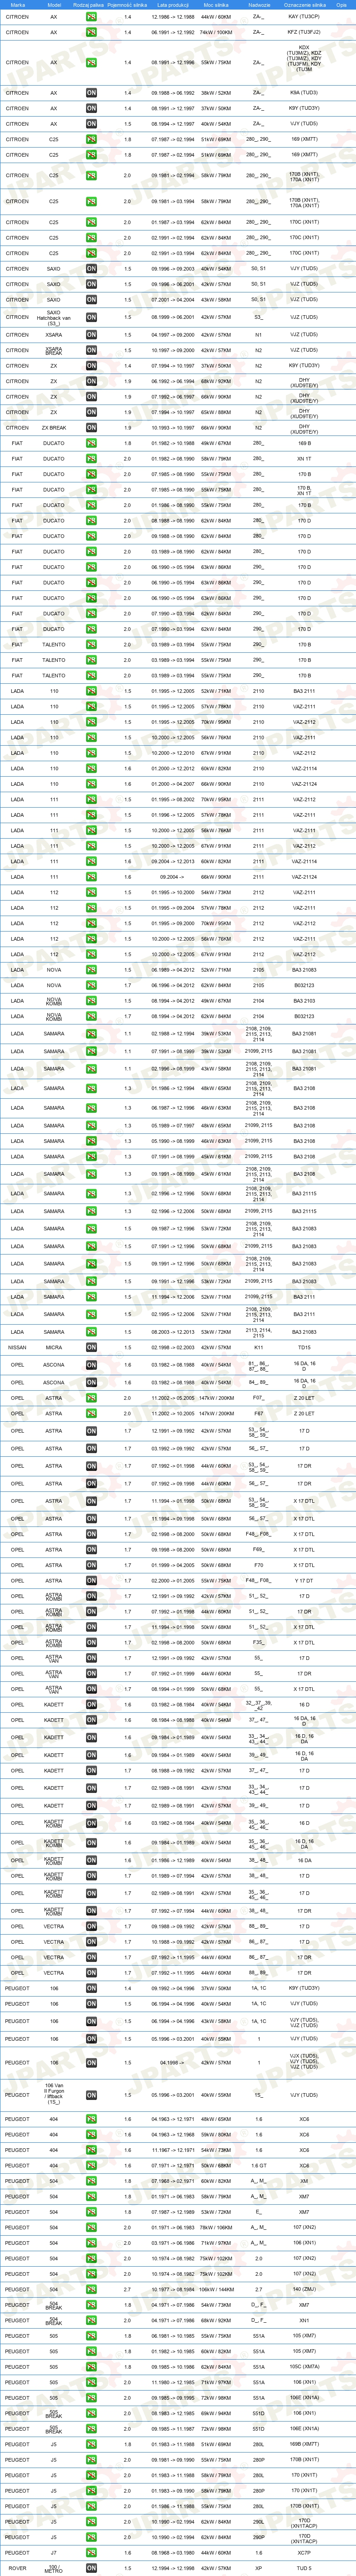Click the 'MICRA' model cell
The height and width of the screenshot is (2576, 356).
[x=54, y=1347]
